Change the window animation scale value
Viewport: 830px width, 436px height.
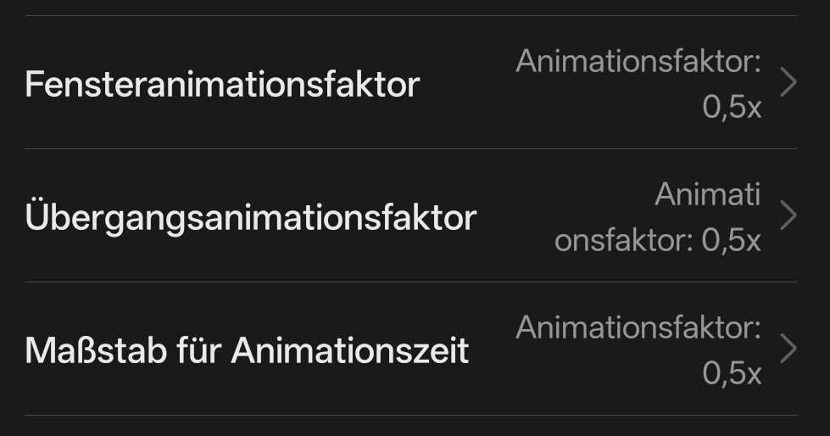(x=638, y=84)
